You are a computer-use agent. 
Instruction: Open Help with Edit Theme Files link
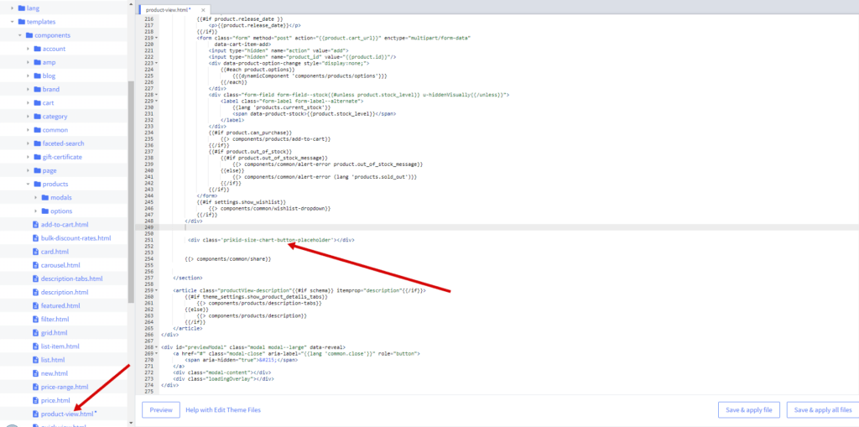223,410
